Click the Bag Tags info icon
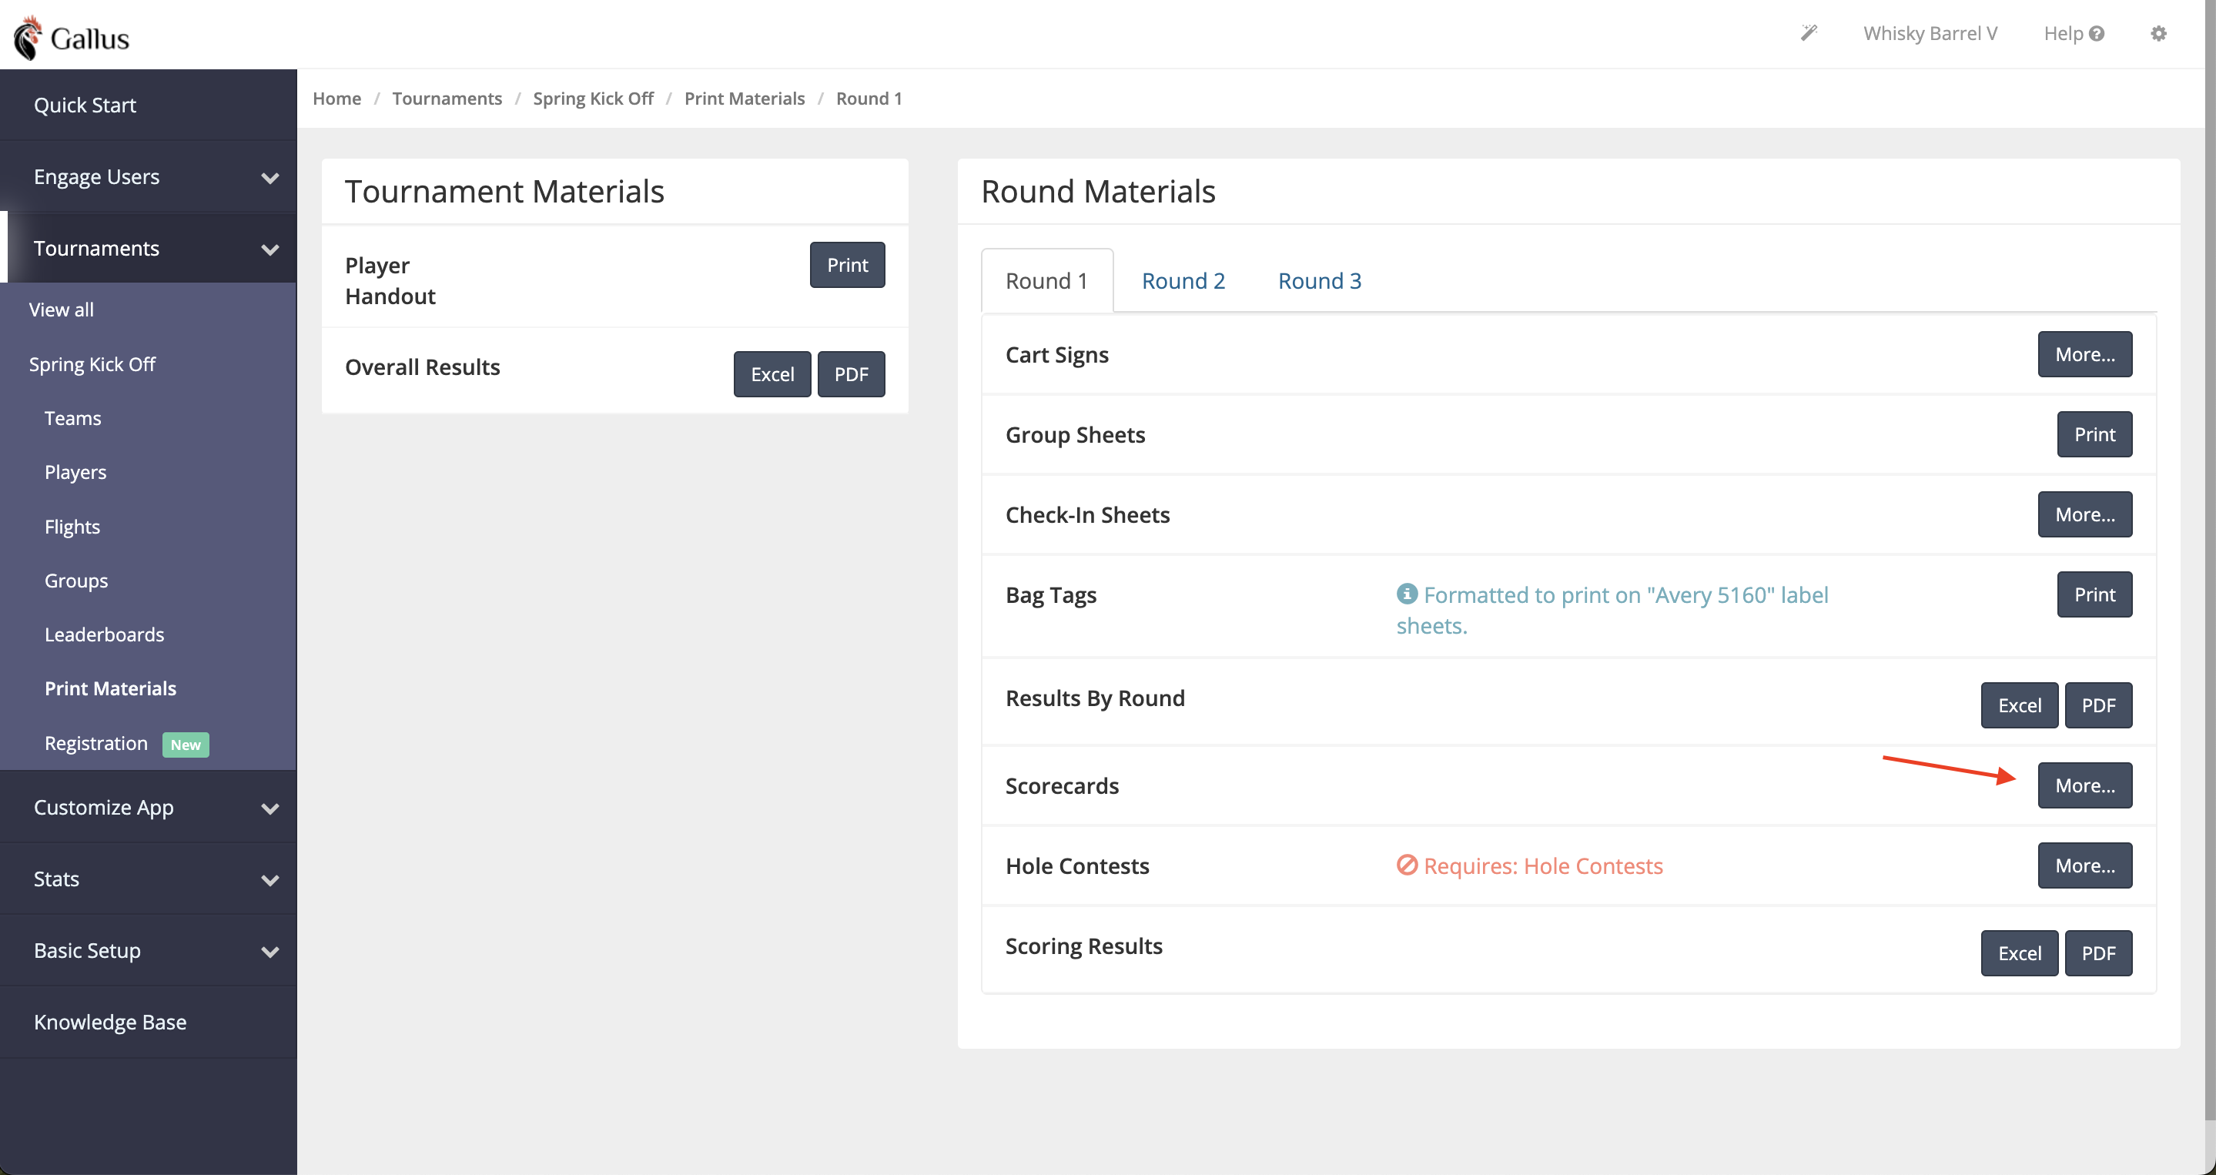The image size is (2216, 1175). coord(1407,594)
